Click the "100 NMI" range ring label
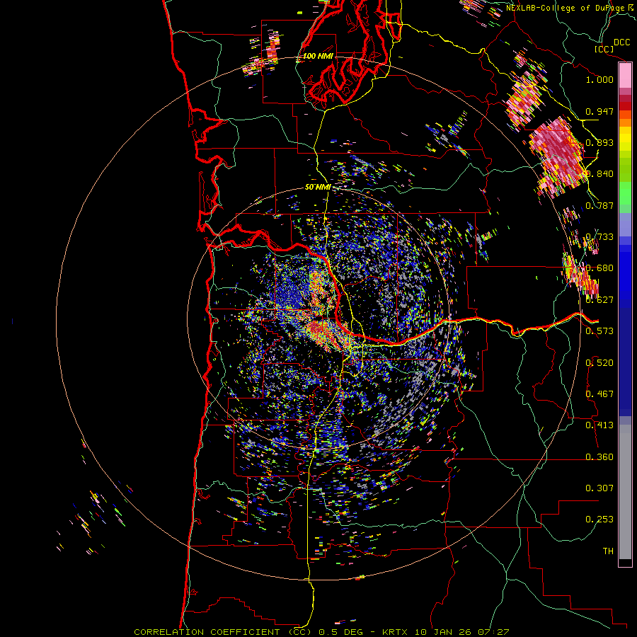The height and width of the screenshot is (637, 637). pyautogui.click(x=318, y=56)
